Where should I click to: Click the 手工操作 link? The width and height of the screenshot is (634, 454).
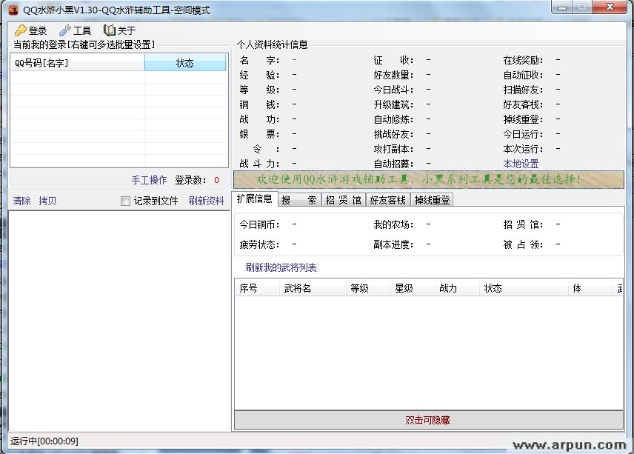click(x=149, y=180)
